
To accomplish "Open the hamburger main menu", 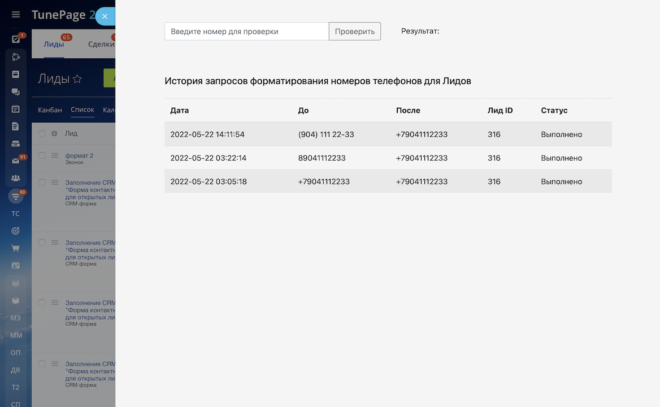I will 16,15.
